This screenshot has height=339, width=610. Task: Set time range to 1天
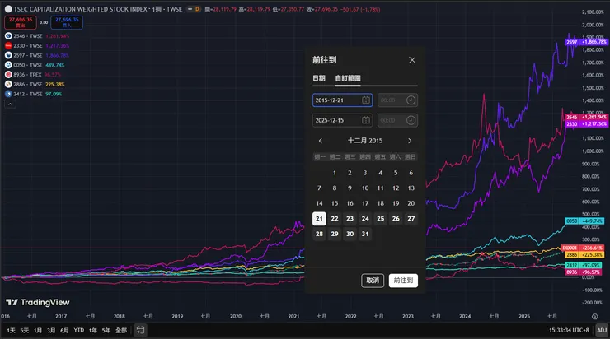pos(11,331)
